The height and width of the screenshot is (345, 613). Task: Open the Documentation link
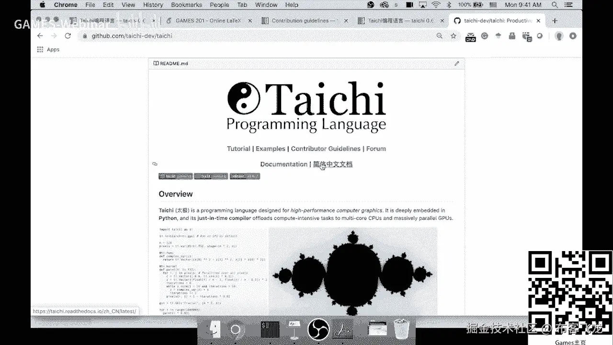click(284, 164)
